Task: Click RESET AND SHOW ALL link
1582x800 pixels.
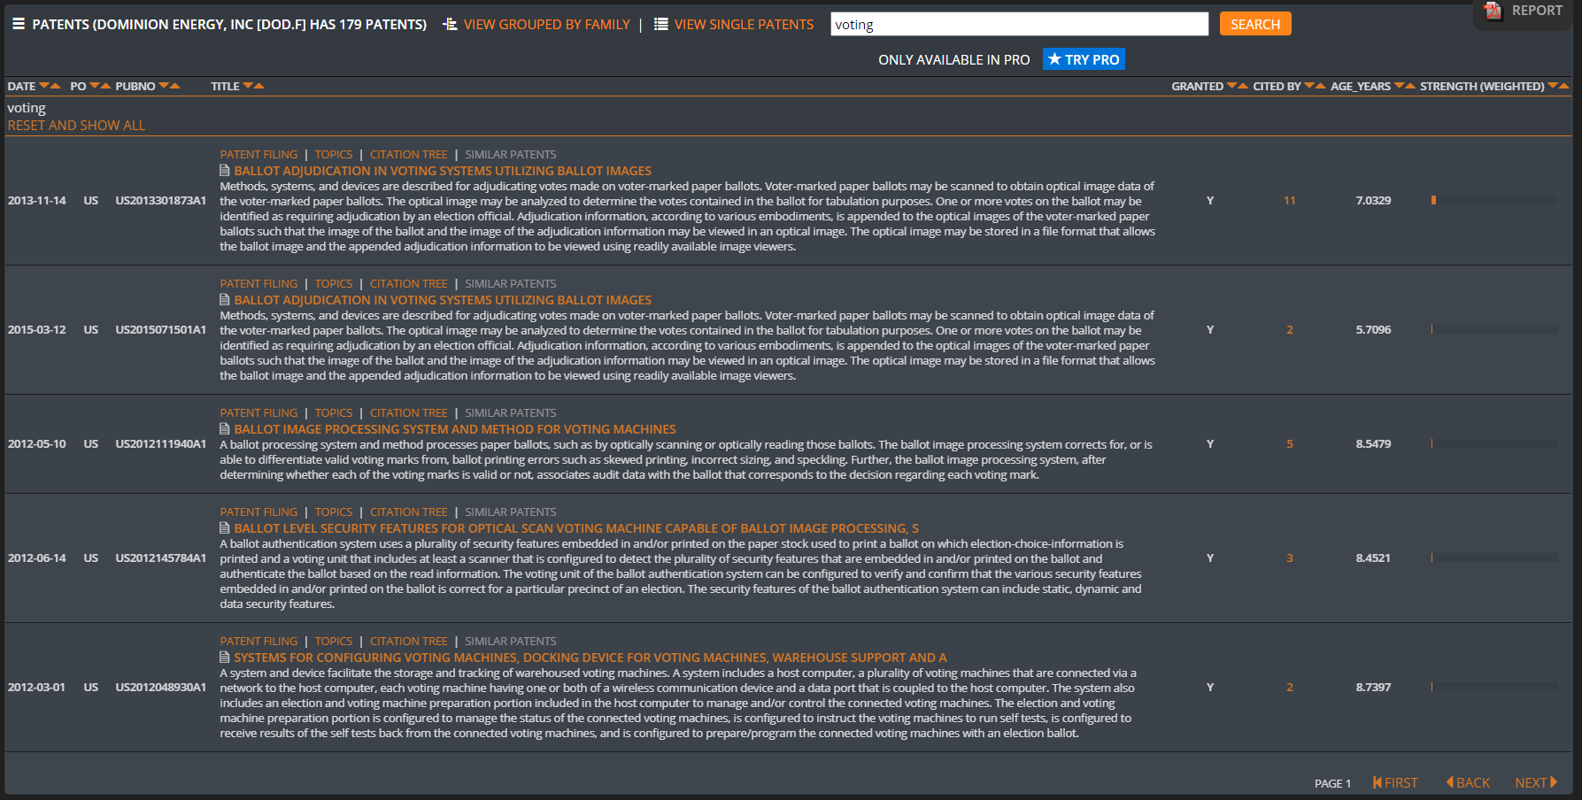Action: (76, 125)
